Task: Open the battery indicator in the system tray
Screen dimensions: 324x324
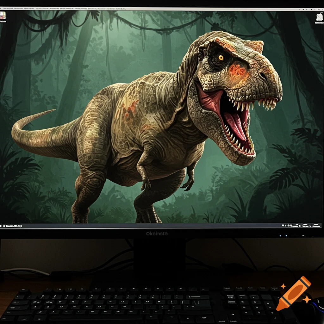Action: click(x=291, y=225)
